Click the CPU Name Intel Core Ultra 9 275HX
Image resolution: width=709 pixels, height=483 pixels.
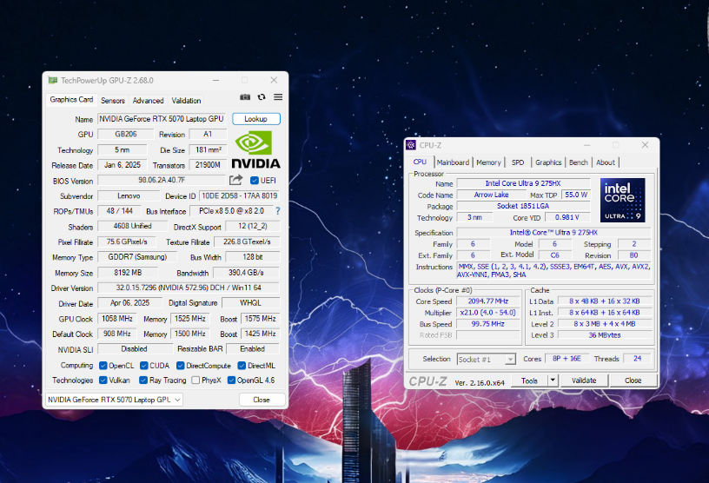(x=523, y=183)
